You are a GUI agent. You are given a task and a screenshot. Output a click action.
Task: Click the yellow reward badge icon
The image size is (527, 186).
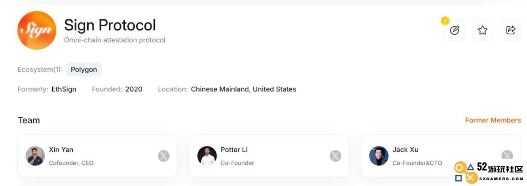[x=445, y=21]
